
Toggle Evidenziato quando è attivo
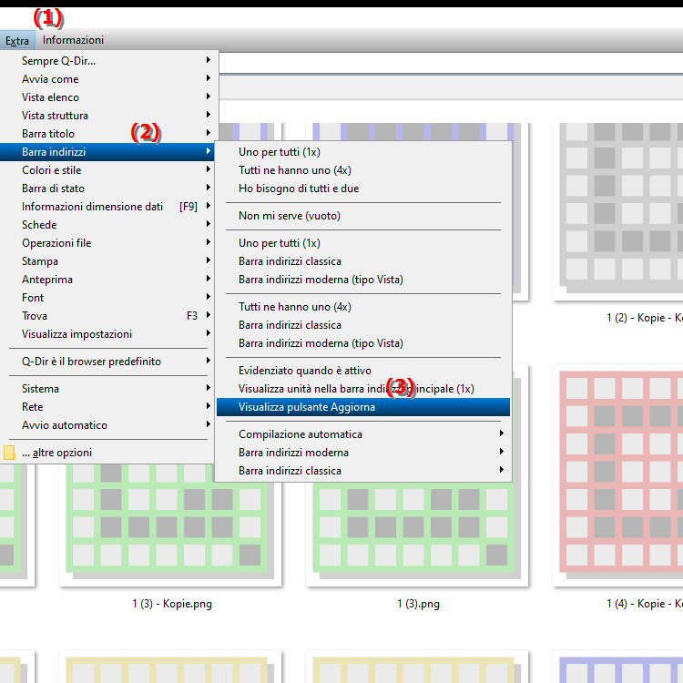point(363,371)
